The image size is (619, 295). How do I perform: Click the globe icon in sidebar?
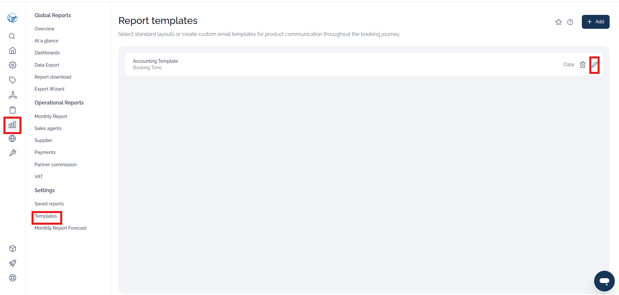pos(12,138)
